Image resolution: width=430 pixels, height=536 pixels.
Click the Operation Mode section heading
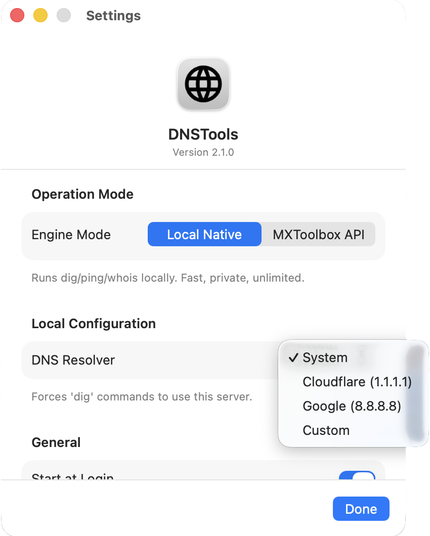[82, 194]
